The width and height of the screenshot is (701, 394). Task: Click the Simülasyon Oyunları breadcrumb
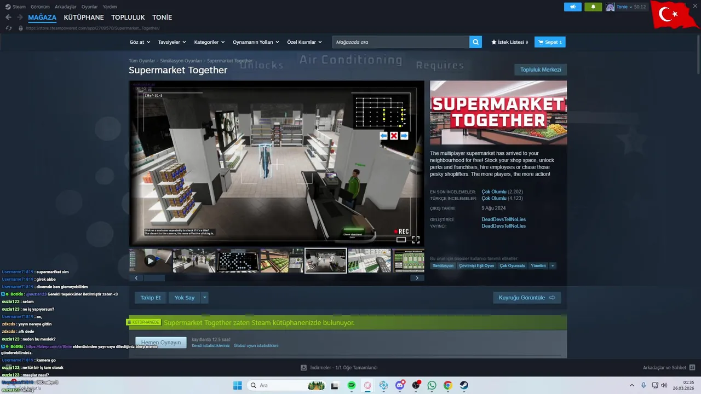tap(181, 61)
